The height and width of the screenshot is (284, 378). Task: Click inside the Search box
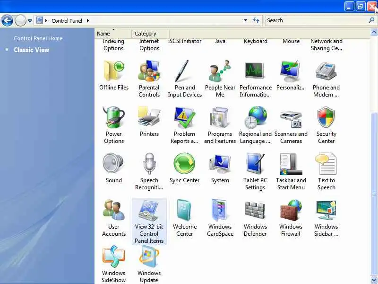coord(317,20)
